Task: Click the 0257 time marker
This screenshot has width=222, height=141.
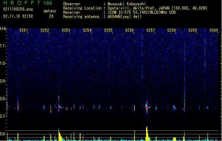Action: coord(151,30)
